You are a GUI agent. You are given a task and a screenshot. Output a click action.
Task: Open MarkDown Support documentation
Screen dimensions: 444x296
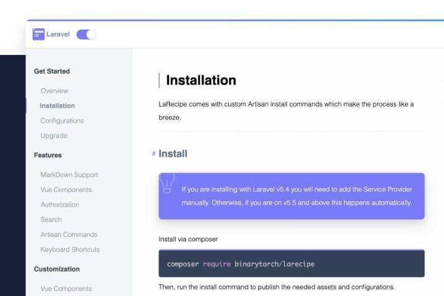[x=69, y=175]
